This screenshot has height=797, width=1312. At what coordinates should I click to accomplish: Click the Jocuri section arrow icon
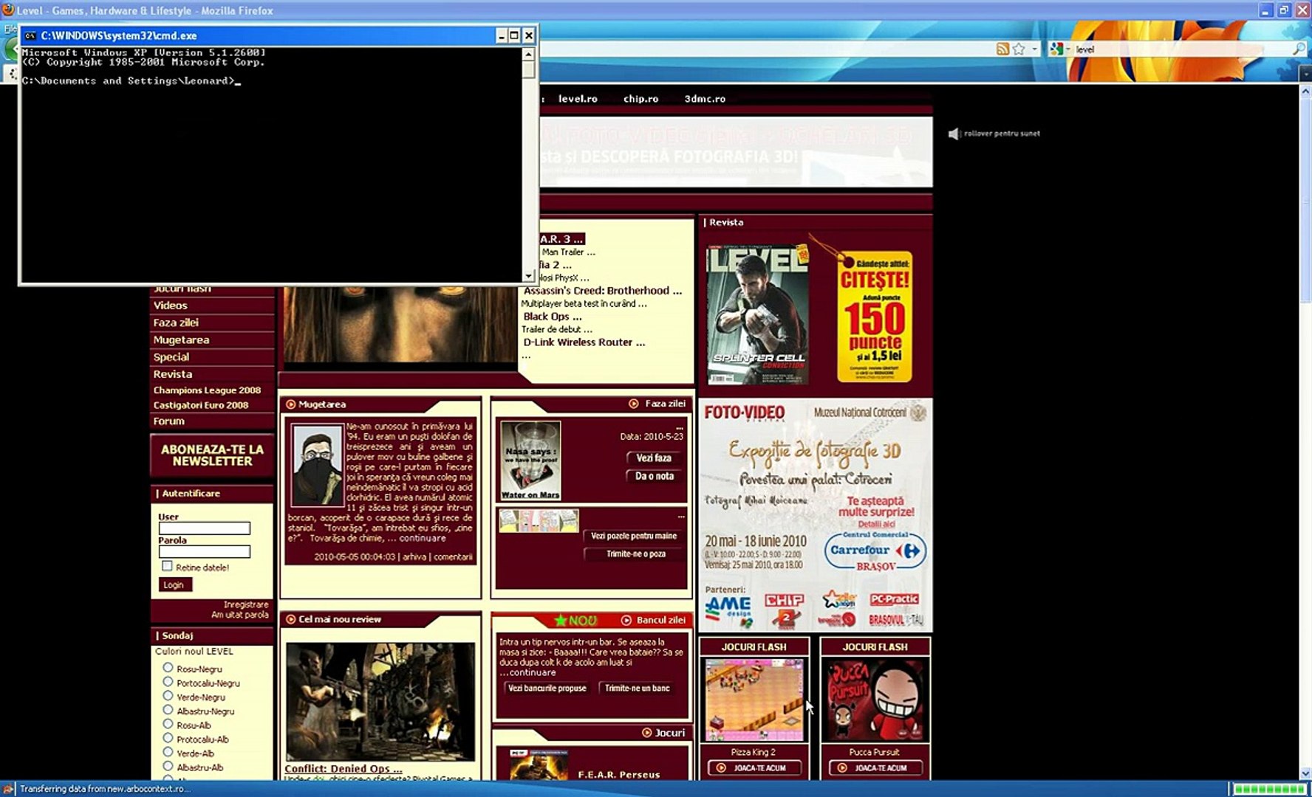pyautogui.click(x=647, y=734)
